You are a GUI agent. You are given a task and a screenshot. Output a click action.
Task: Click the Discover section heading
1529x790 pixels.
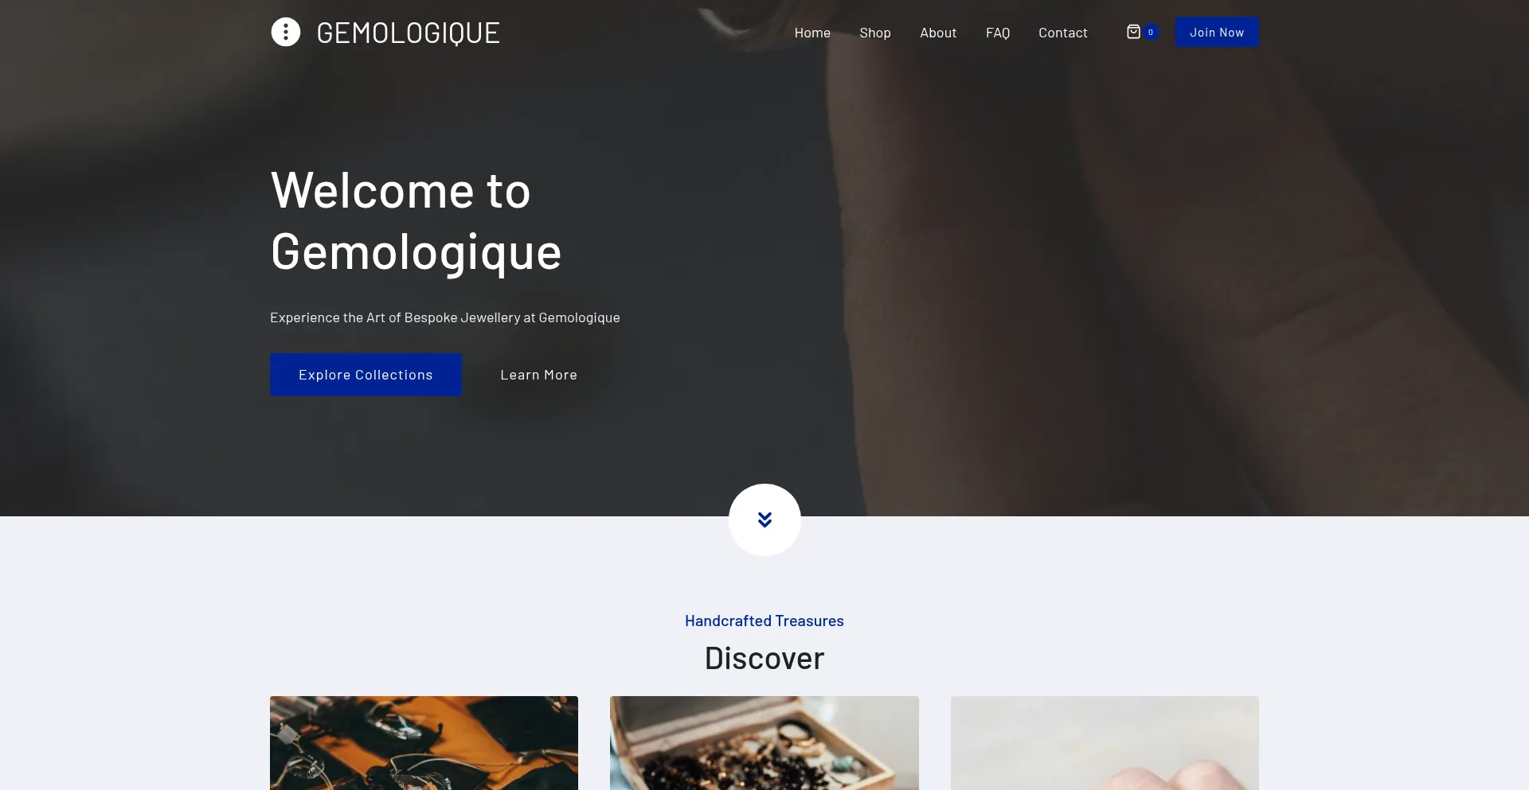[764, 658]
